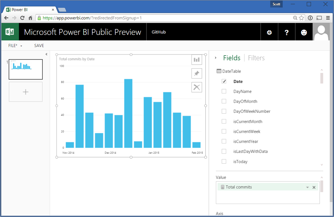The image size is (334, 217).
Task: Open the FILE menu
Action: point(15,46)
